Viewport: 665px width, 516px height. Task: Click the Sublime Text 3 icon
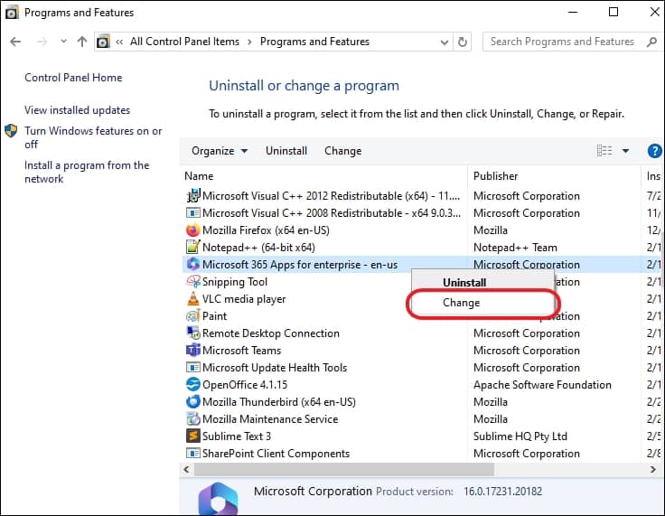point(193,436)
